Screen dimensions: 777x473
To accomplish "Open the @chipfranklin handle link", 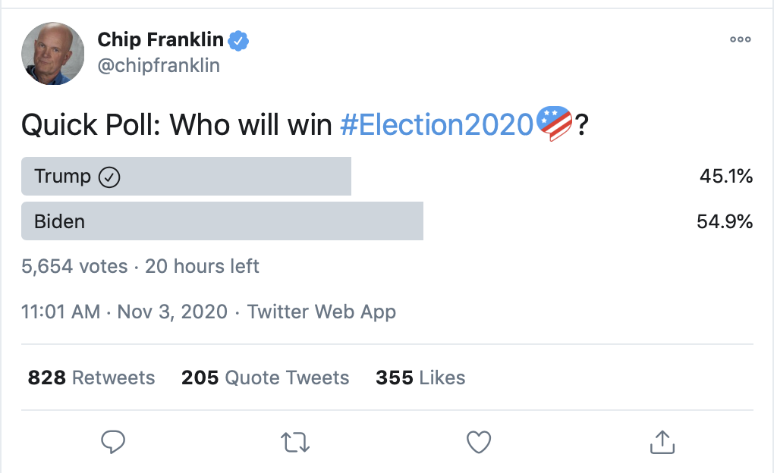I will tap(159, 65).
